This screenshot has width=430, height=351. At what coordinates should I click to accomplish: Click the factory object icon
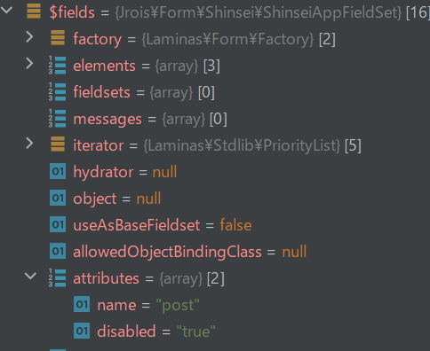[58, 38]
